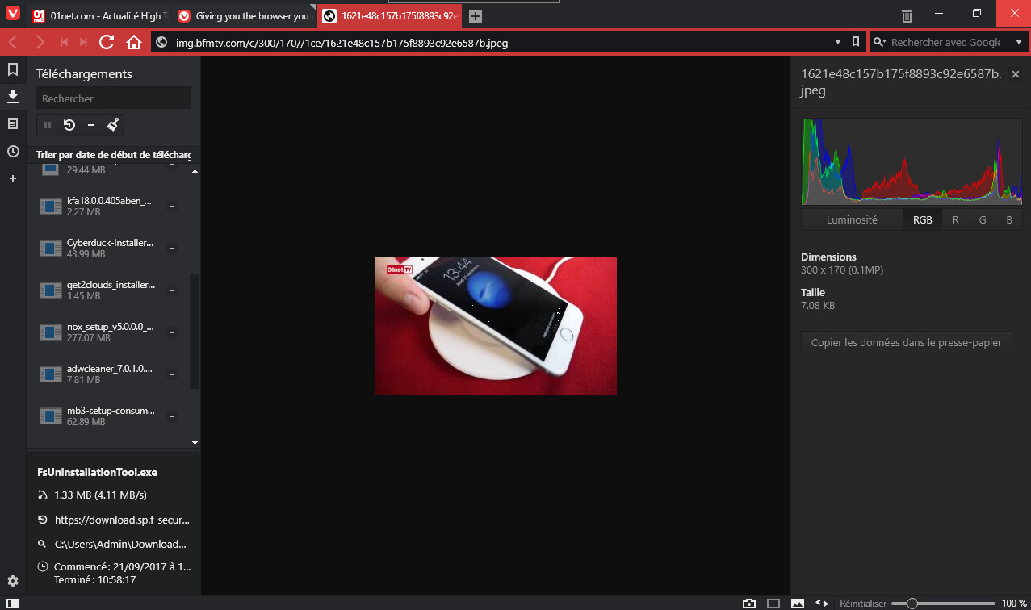Open the download sort order dropdown

coord(114,155)
